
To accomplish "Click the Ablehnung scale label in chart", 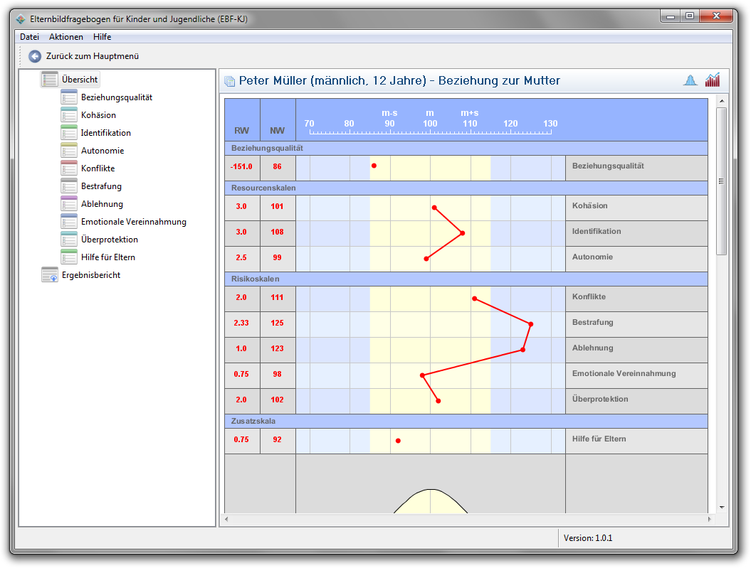I will pos(592,348).
